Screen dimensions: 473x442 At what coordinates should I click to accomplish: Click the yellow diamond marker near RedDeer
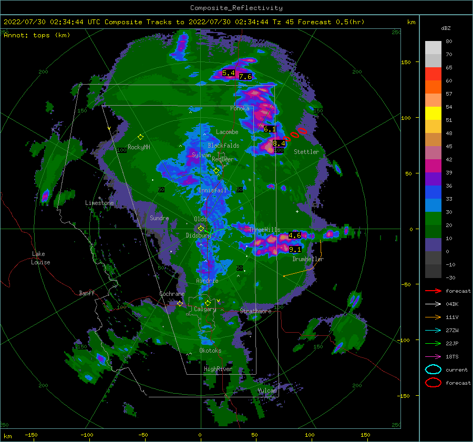(217, 171)
